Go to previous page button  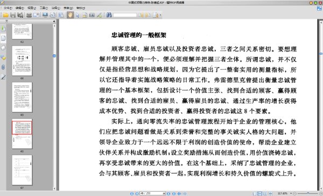tap(137, 193)
